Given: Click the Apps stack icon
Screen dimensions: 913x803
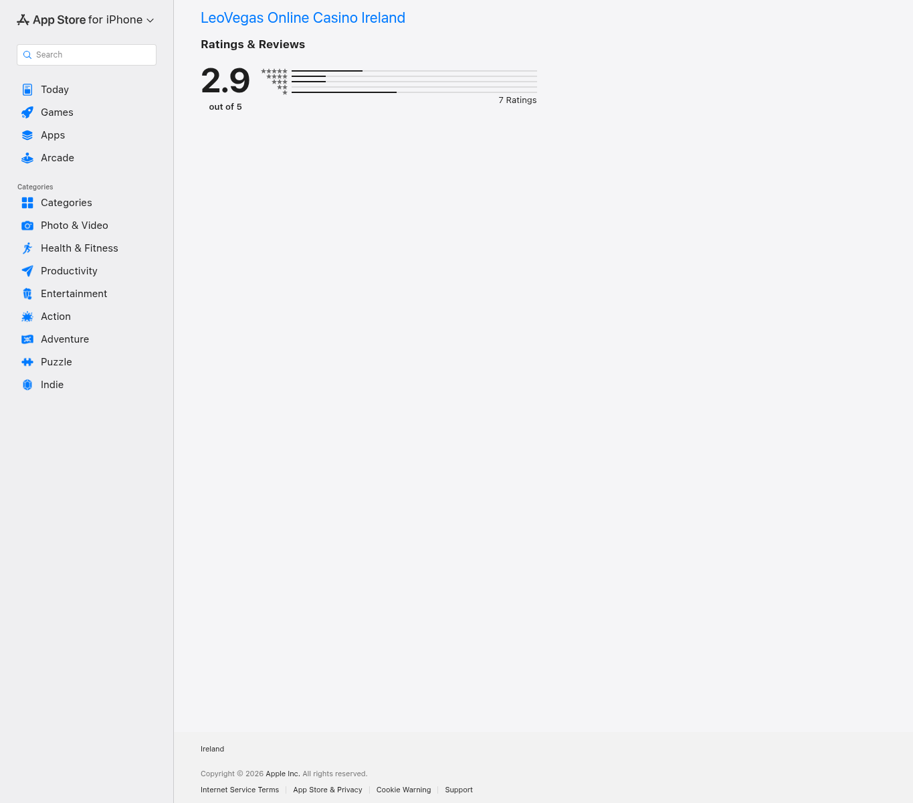Looking at the screenshot, I should [27, 135].
